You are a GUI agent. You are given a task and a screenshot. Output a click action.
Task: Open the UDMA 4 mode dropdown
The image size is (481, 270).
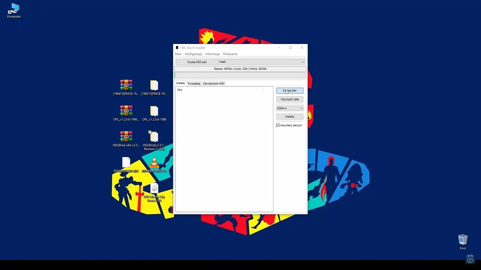301,108
